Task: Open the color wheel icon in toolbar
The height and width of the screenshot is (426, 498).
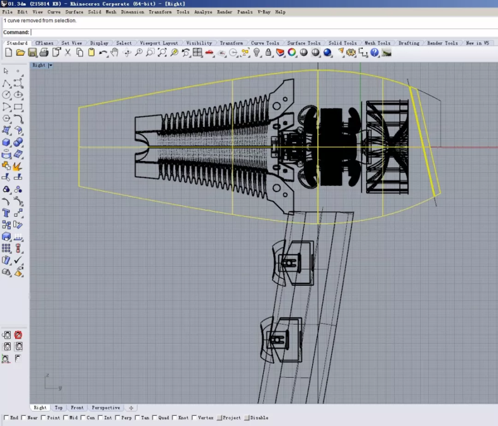Action: (292, 53)
